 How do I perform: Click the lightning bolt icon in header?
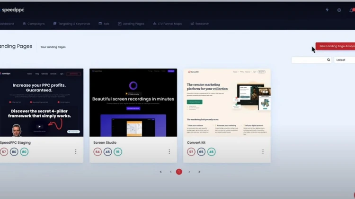click(327, 10)
